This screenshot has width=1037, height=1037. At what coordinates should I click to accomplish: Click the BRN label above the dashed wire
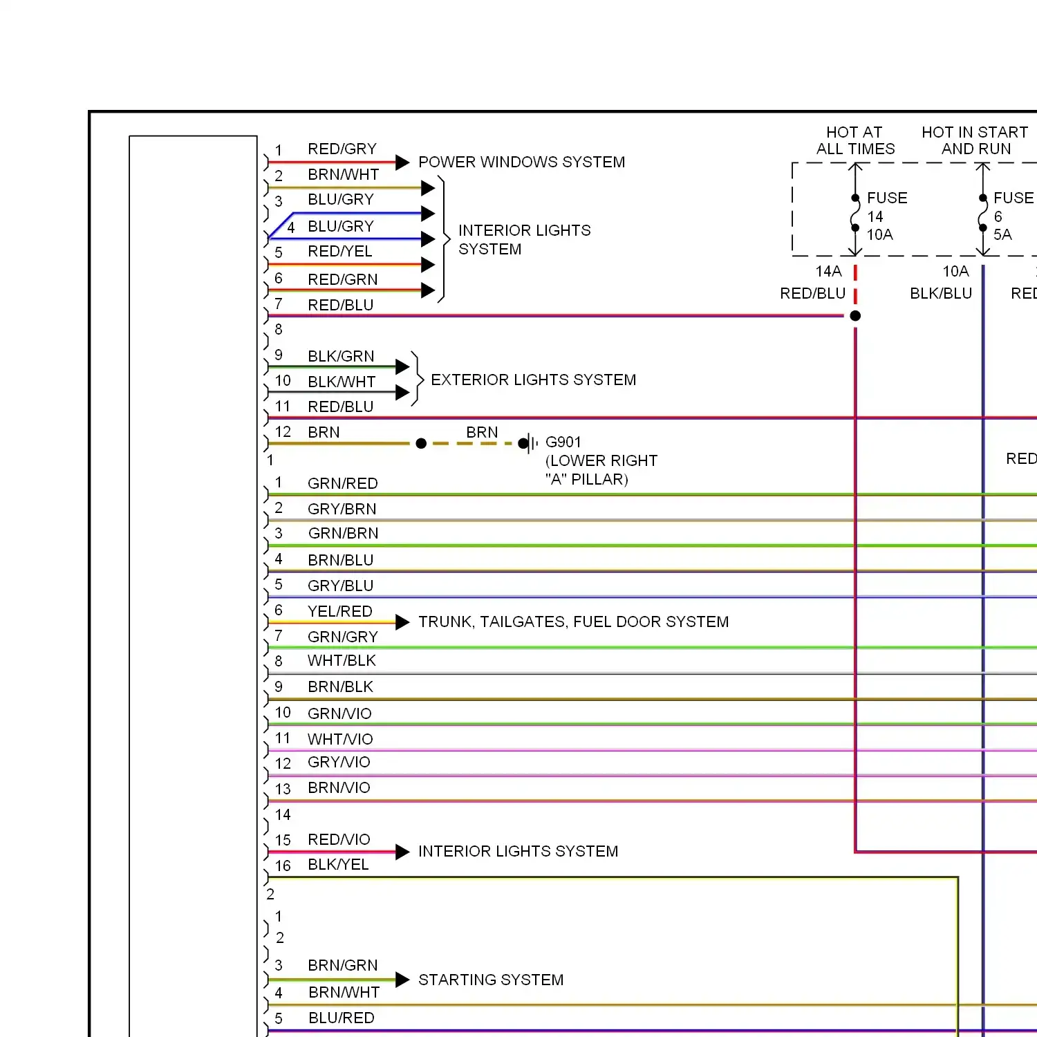(x=482, y=433)
